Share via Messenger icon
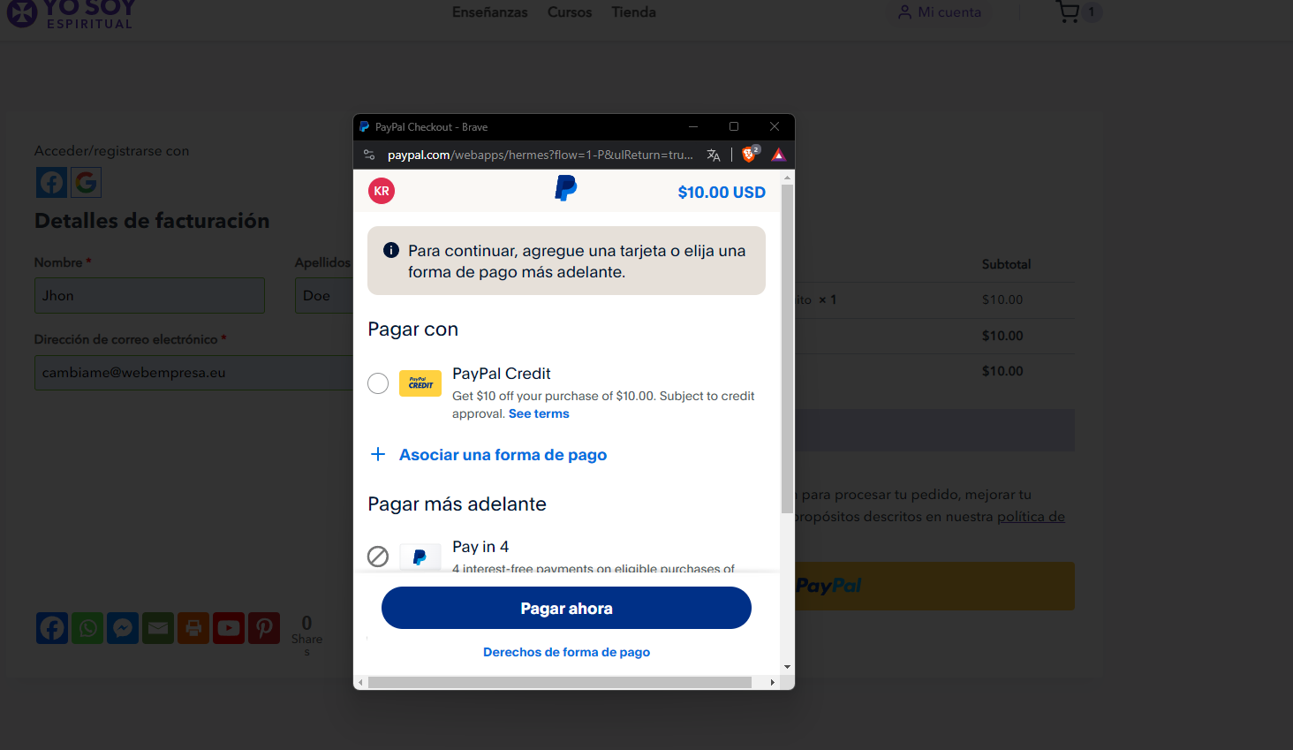Viewport: 1293px width, 750px height. point(123,628)
